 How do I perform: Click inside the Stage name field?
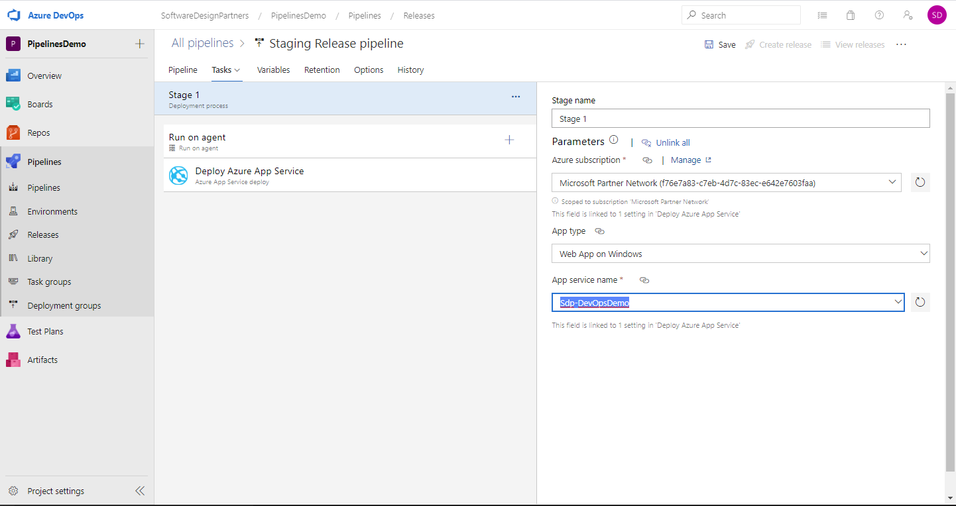click(741, 118)
